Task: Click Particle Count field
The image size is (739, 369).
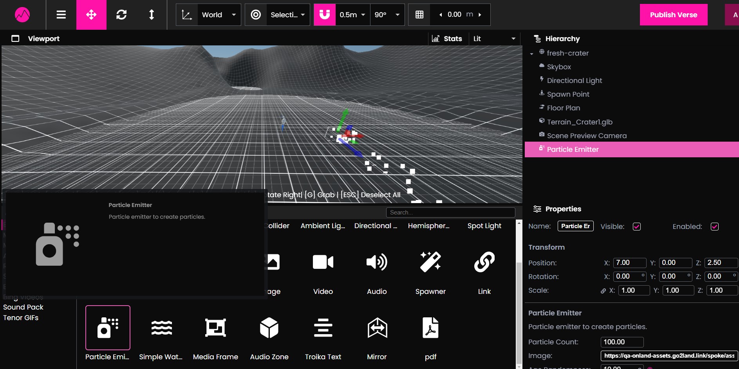Action: (x=622, y=342)
